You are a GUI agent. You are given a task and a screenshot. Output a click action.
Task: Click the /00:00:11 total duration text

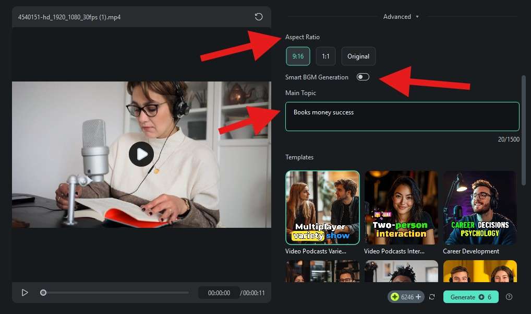[252, 293]
